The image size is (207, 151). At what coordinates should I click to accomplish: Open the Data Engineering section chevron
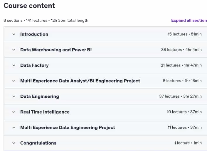click(14, 96)
